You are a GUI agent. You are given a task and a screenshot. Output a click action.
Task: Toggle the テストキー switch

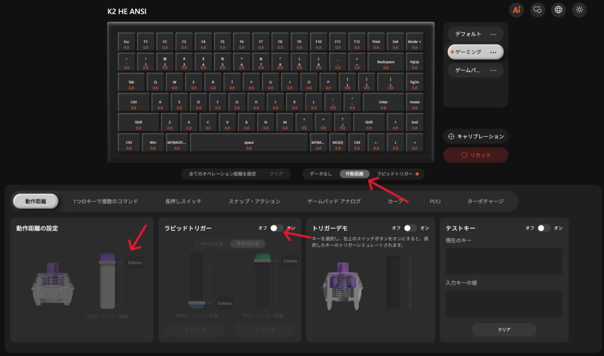[544, 228]
